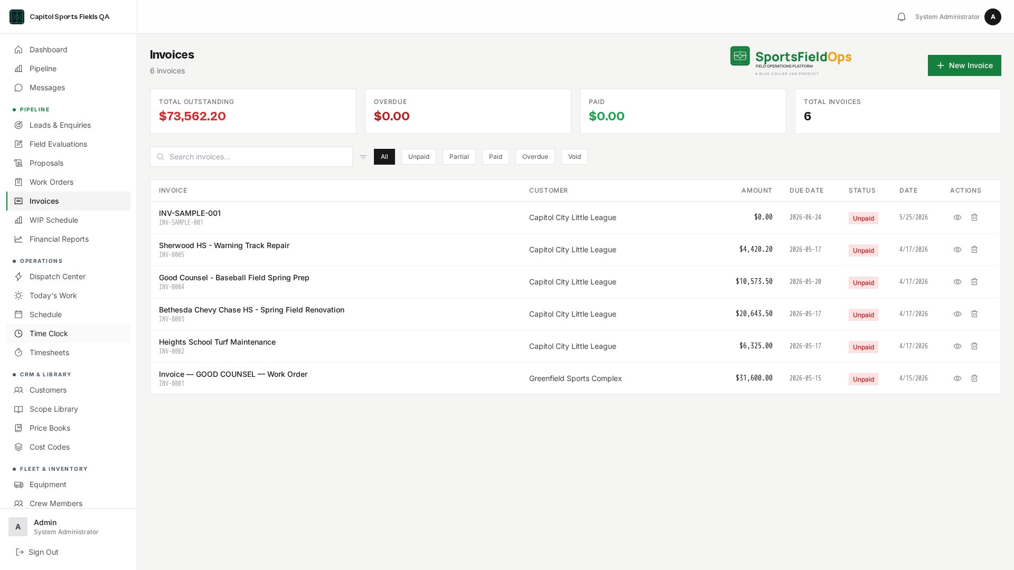Go to Pipeline in the sidebar

68,69
